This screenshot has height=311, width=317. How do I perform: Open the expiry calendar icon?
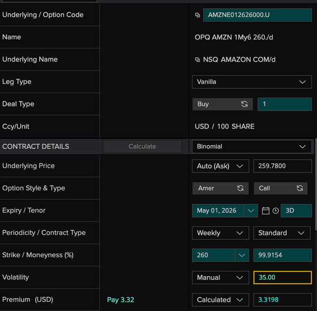(x=265, y=211)
